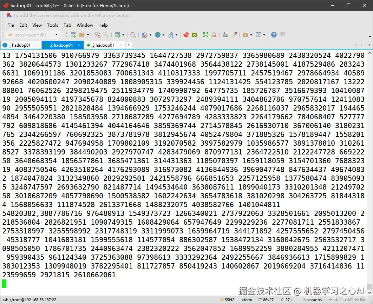Expand the Properties gear dropdown arrow

124,35
